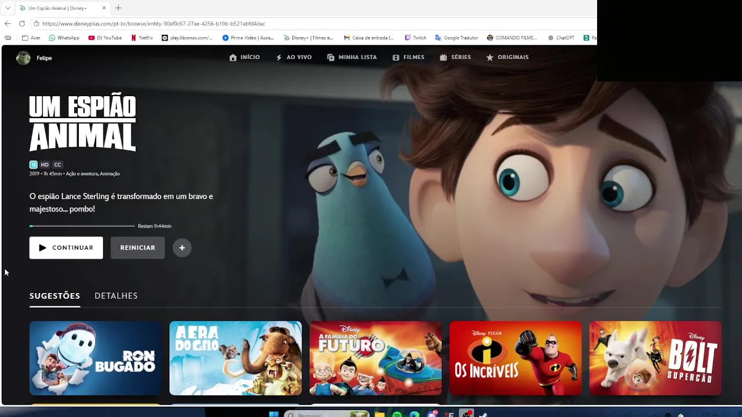This screenshot has height=417, width=742.
Task: Go to Início in Disney+ navigation
Action: click(x=245, y=57)
